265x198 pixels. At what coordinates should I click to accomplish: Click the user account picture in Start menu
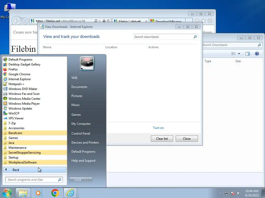(x=87, y=63)
